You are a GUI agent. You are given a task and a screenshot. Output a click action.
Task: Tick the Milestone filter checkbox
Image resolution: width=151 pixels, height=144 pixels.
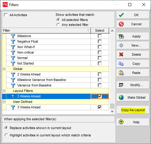(100, 36)
